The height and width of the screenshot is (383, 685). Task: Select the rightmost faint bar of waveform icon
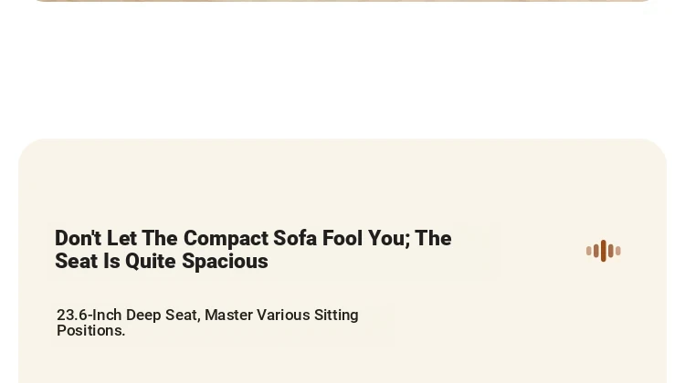(x=618, y=251)
